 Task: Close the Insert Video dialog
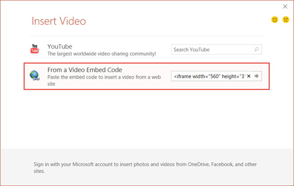coord(285,6)
